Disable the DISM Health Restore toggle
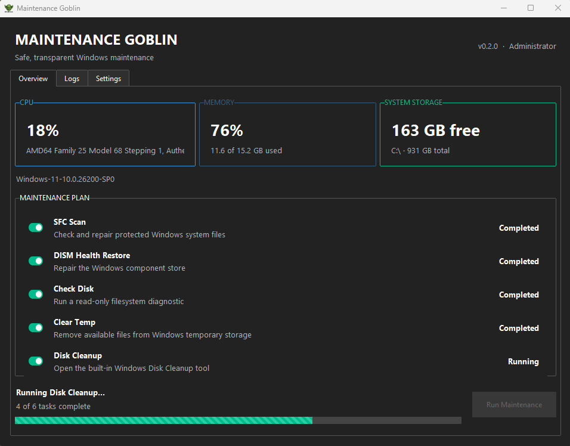 (36, 261)
